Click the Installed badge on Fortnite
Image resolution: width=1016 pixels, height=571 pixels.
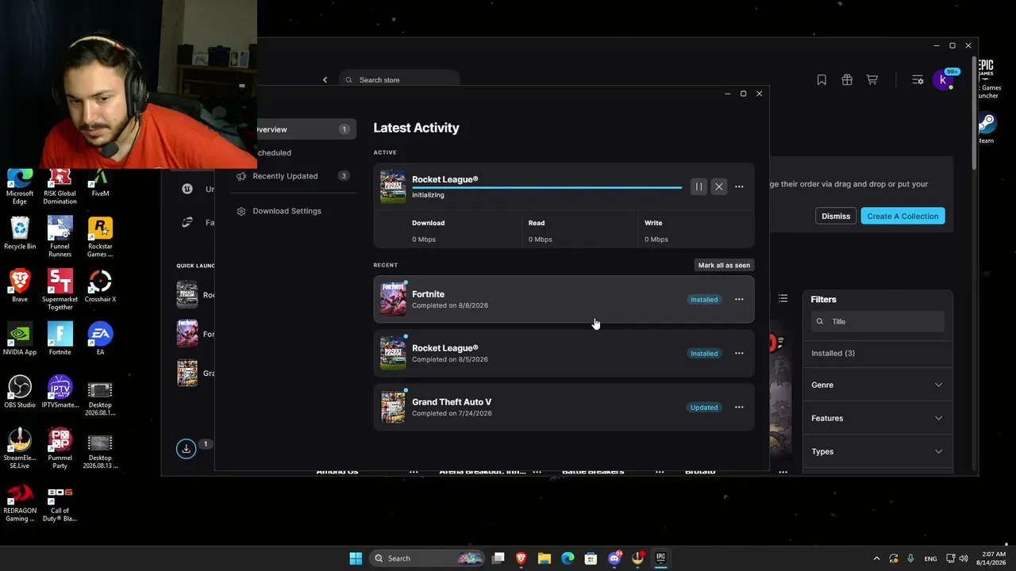[704, 300]
